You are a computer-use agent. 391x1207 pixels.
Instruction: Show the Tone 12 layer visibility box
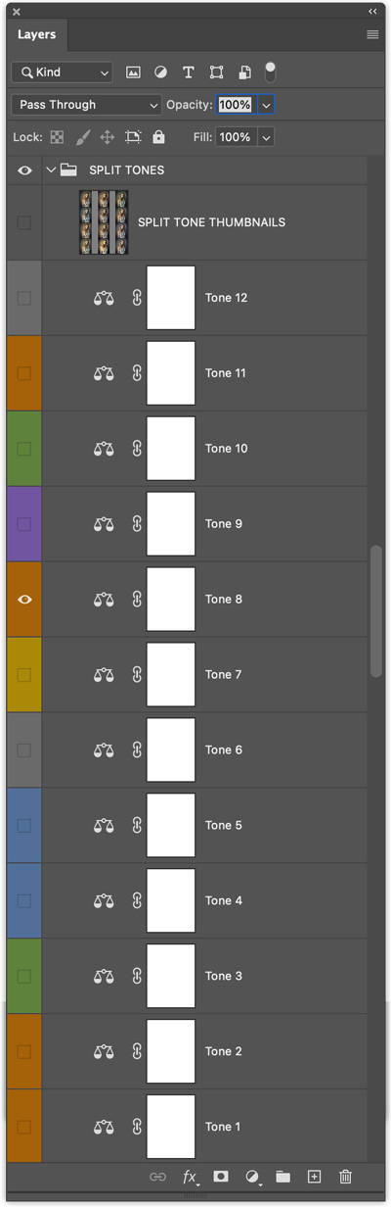tap(24, 298)
